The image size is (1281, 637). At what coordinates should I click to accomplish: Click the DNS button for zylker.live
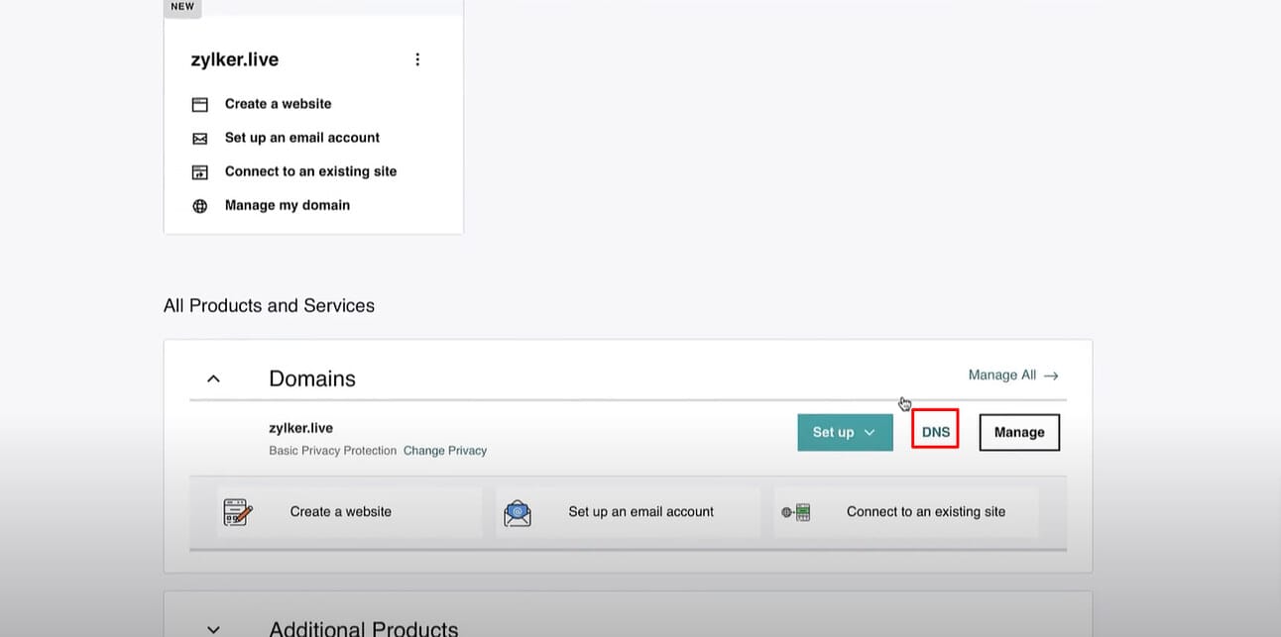point(936,432)
